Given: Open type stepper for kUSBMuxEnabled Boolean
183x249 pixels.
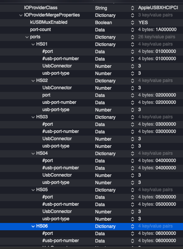Looking at the screenshot, I should pyautogui.click(x=133, y=23).
